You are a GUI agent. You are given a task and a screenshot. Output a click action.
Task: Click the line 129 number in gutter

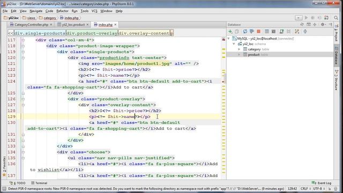[12, 117]
